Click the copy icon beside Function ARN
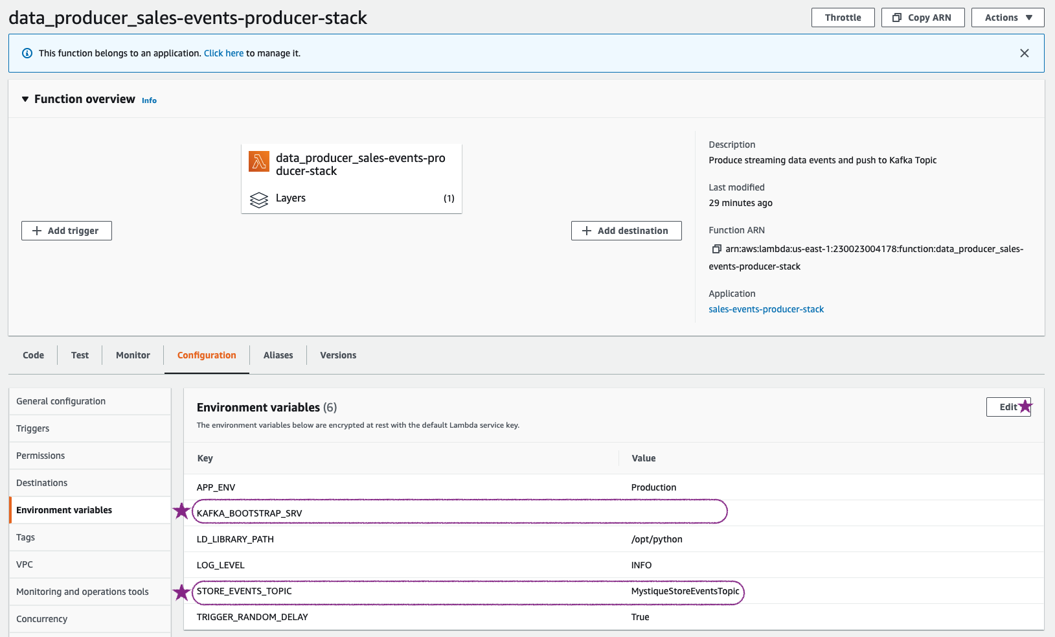 (x=716, y=249)
